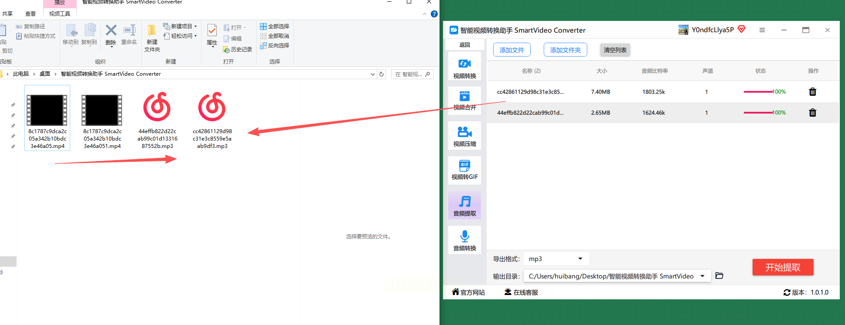Select the 44effb822d22cab99c01d1331687552b.mp3 file
This screenshot has height=325, width=845.
click(157, 118)
